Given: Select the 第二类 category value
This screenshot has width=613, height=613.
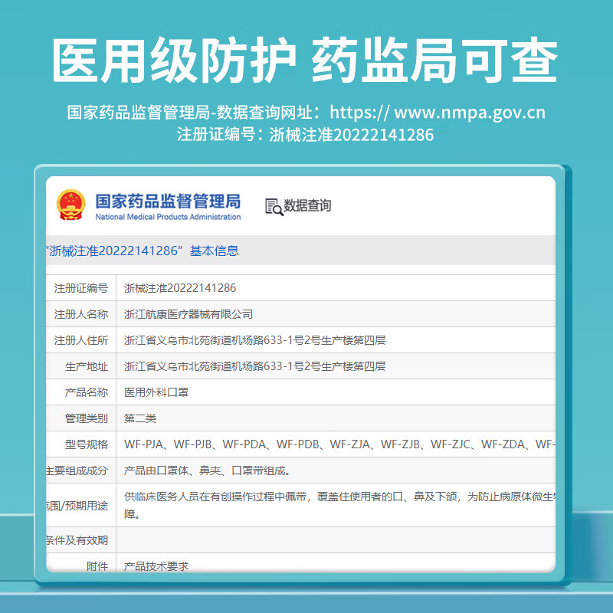Looking at the screenshot, I should [140, 418].
